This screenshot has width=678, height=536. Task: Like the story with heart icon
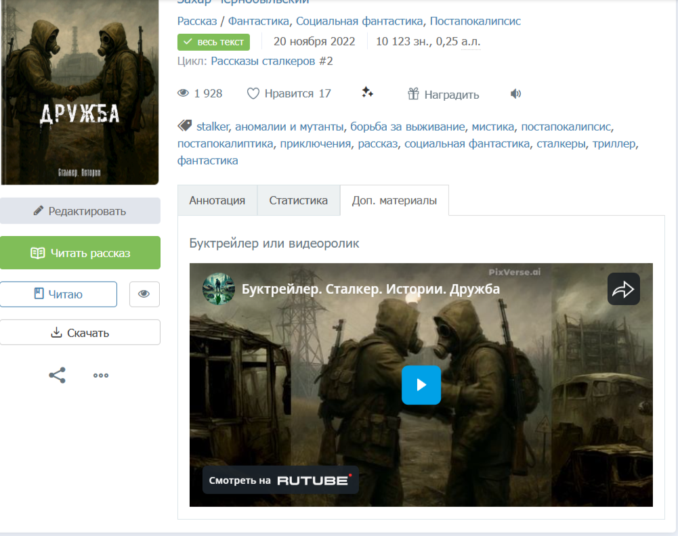289,93
